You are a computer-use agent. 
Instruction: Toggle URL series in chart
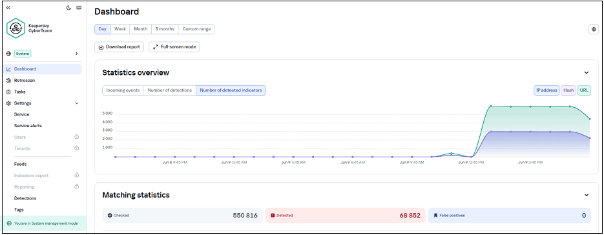tap(585, 90)
